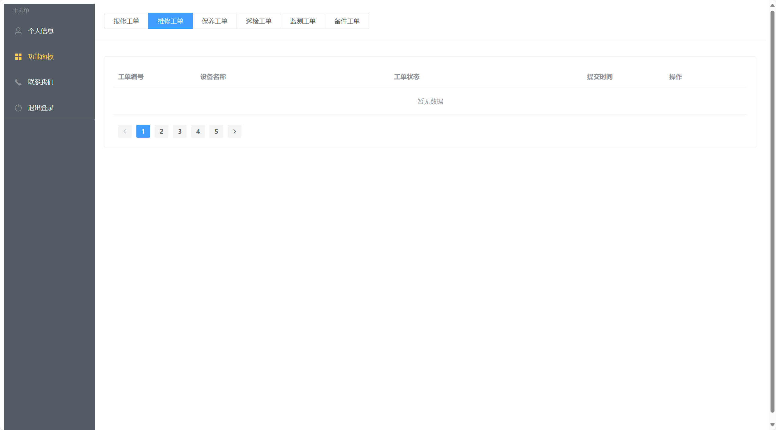Open 个人信息 in the sidebar menu
The width and height of the screenshot is (776, 430).
coord(40,31)
